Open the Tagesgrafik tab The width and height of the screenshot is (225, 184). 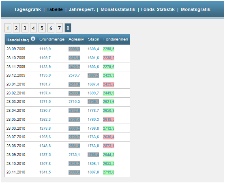[x=28, y=9]
